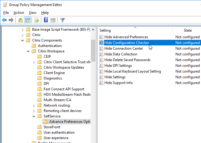Expand Remoting client devices node
The width and height of the screenshot is (201, 143).
[x=34, y=111]
